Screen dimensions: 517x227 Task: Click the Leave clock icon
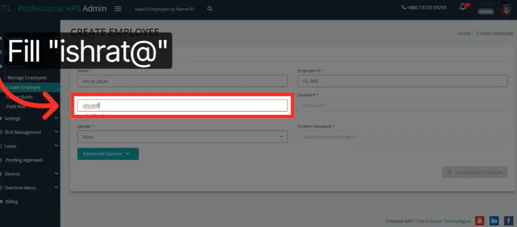tap(1, 146)
